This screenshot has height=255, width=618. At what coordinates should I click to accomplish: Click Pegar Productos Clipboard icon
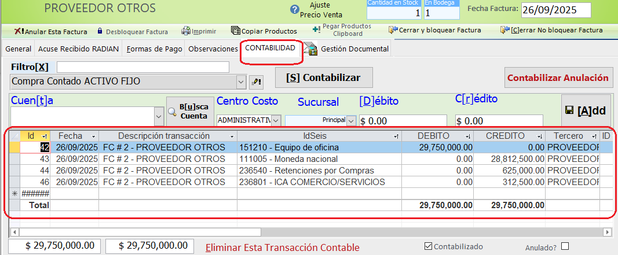[x=316, y=29]
